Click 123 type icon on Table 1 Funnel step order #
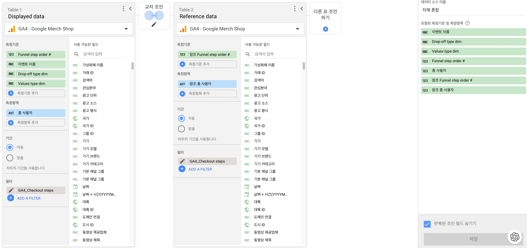 [11, 54]
